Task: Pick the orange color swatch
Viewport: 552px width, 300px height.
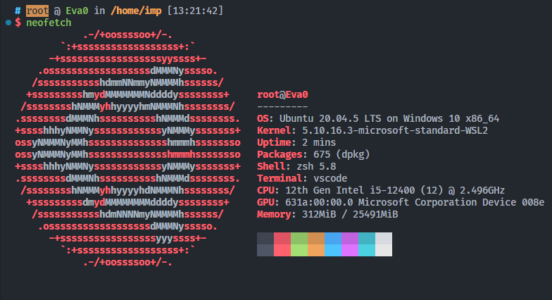Action: tap(316, 244)
